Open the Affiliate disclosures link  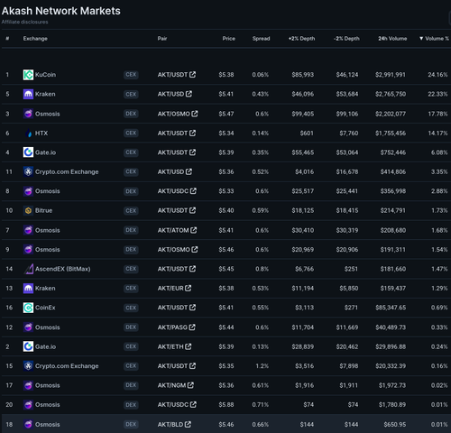click(x=24, y=22)
